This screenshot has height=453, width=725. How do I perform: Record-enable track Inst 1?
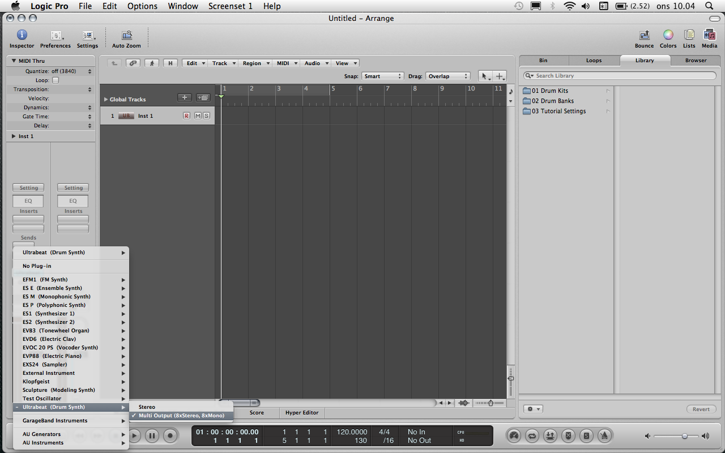pyautogui.click(x=186, y=116)
